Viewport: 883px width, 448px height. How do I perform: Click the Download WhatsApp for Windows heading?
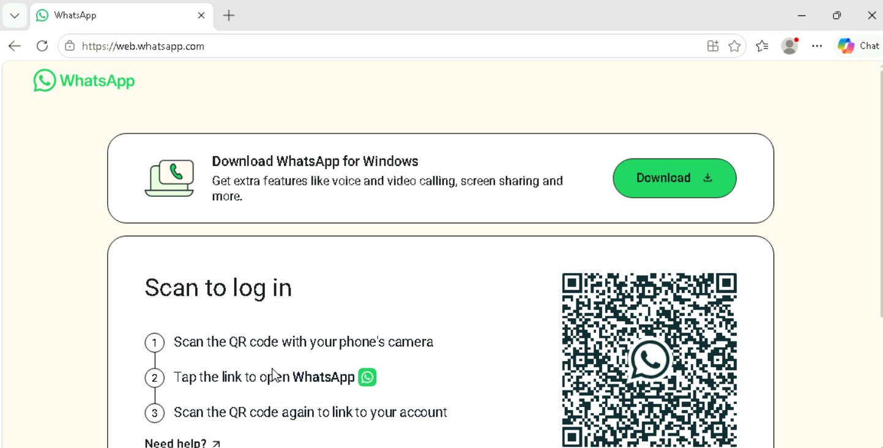point(315,161)
